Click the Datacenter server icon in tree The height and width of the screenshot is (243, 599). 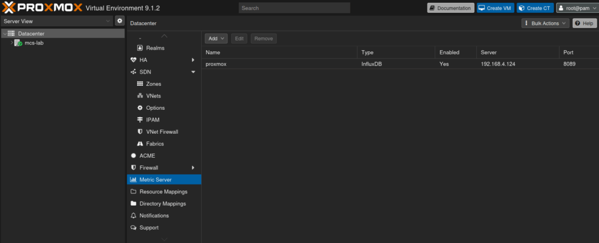pyautogui.click(x=11, y=34)
